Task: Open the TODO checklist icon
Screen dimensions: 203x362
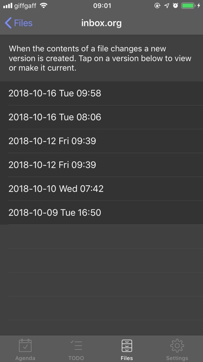Action: point(76,345)
